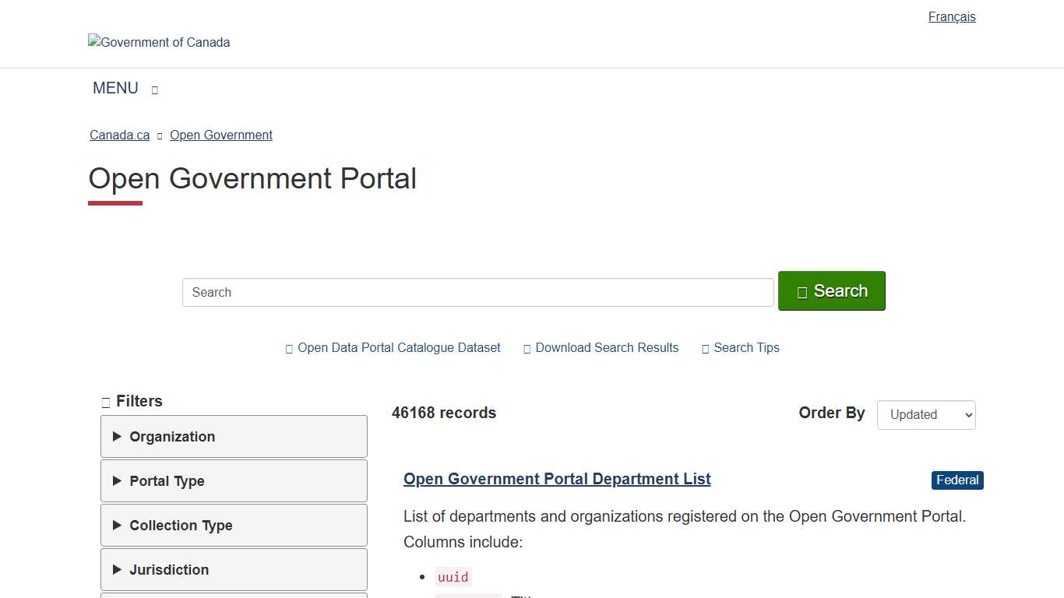This screenshot has height=598, width=1064.
Task: Click the Government of Canada logo
Action: click(x=159, y=42)
